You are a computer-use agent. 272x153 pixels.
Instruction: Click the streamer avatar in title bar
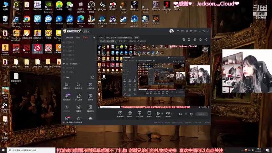[171, 31]
